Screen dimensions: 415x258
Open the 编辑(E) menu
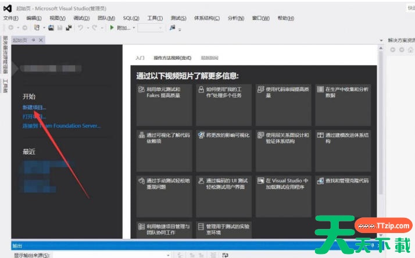click(x=34, y=18)
